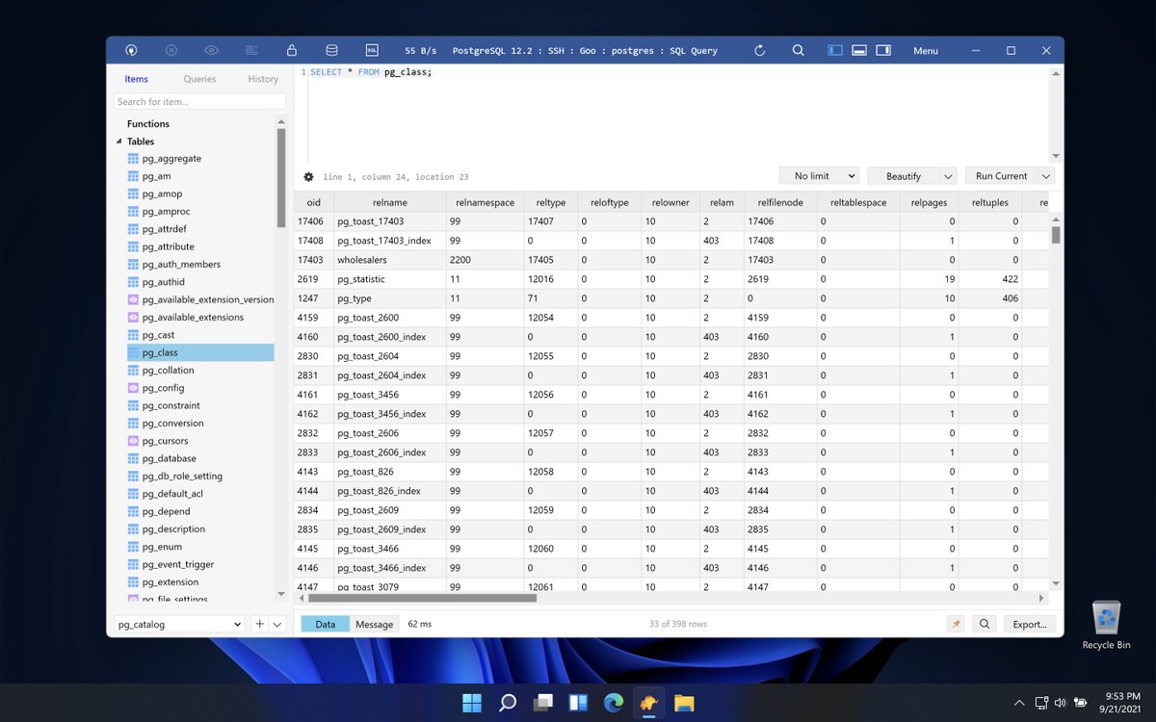This screenshot has width=1156, height=722.
Task: Collapse the Tables tree group
Action: click(119, 142)
